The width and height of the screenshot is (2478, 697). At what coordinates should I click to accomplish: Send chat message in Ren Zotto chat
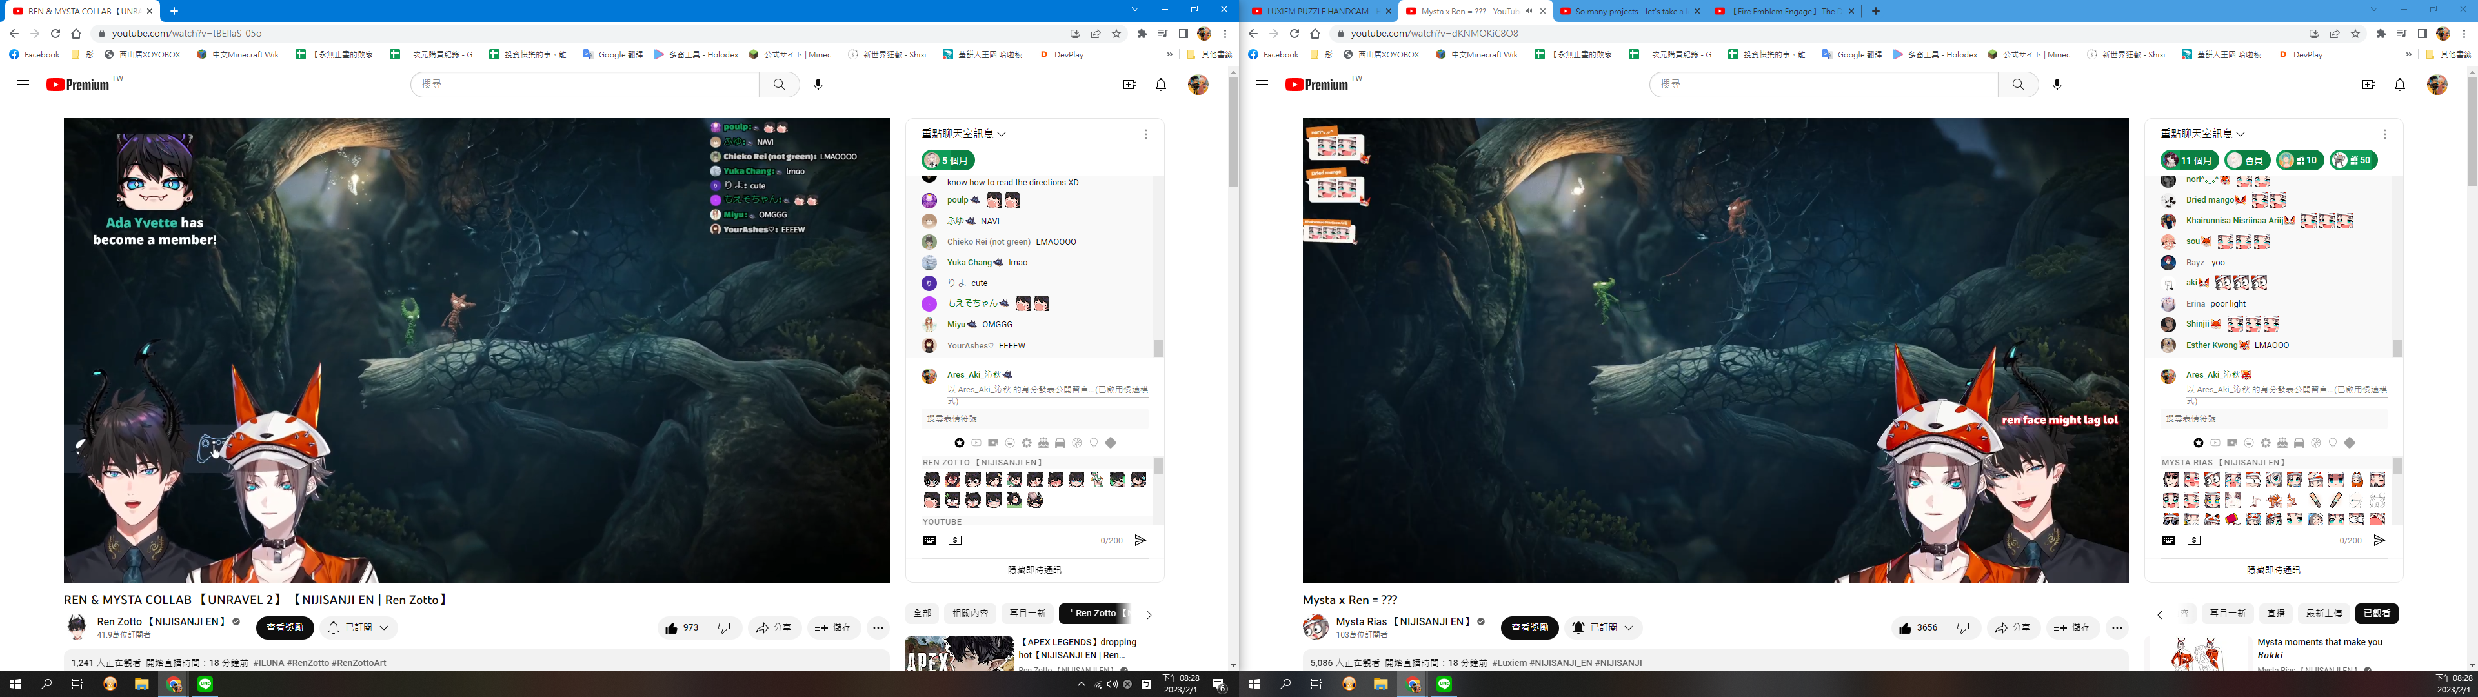[x=1140, y=541]
